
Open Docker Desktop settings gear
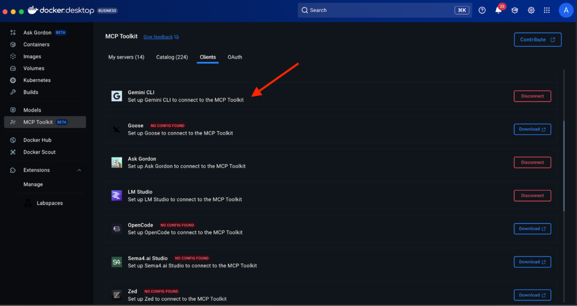[531, 10]
